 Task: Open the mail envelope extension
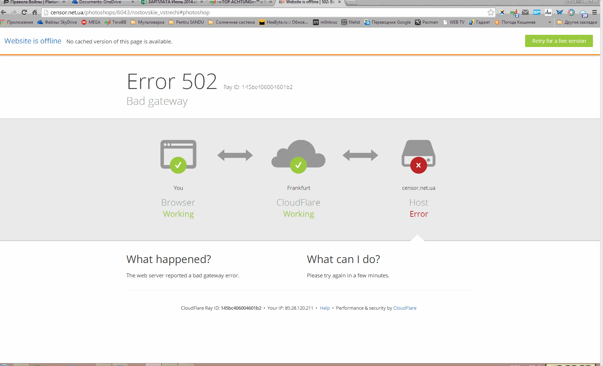click(525, 12)
